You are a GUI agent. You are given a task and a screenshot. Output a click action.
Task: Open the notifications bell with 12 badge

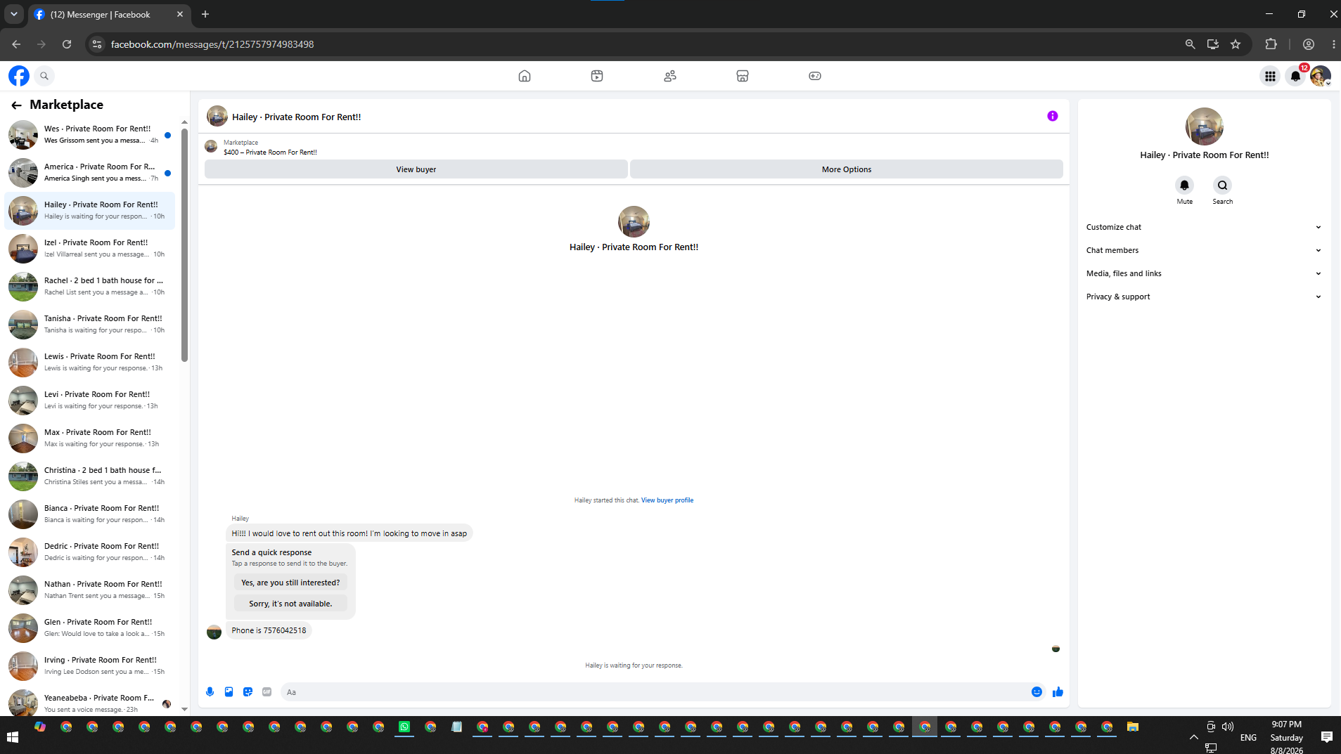tap(1295, 76)
